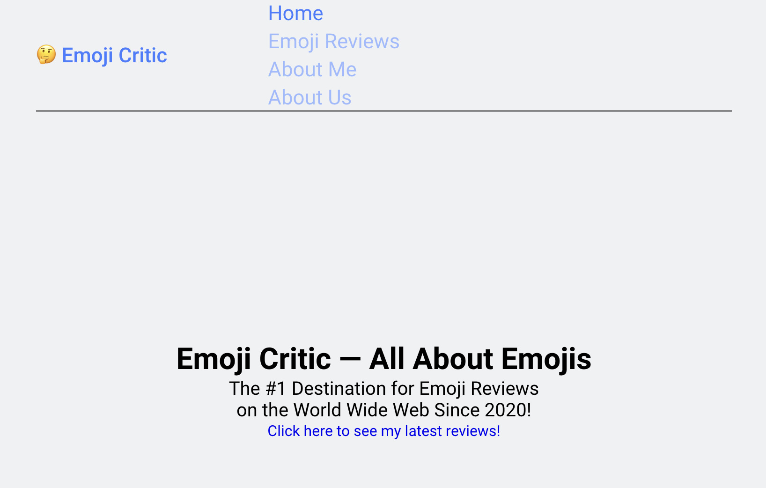This screenshot has width=766, height=488.
Task: Navigate to the About Us page
Action: (309, 97)
